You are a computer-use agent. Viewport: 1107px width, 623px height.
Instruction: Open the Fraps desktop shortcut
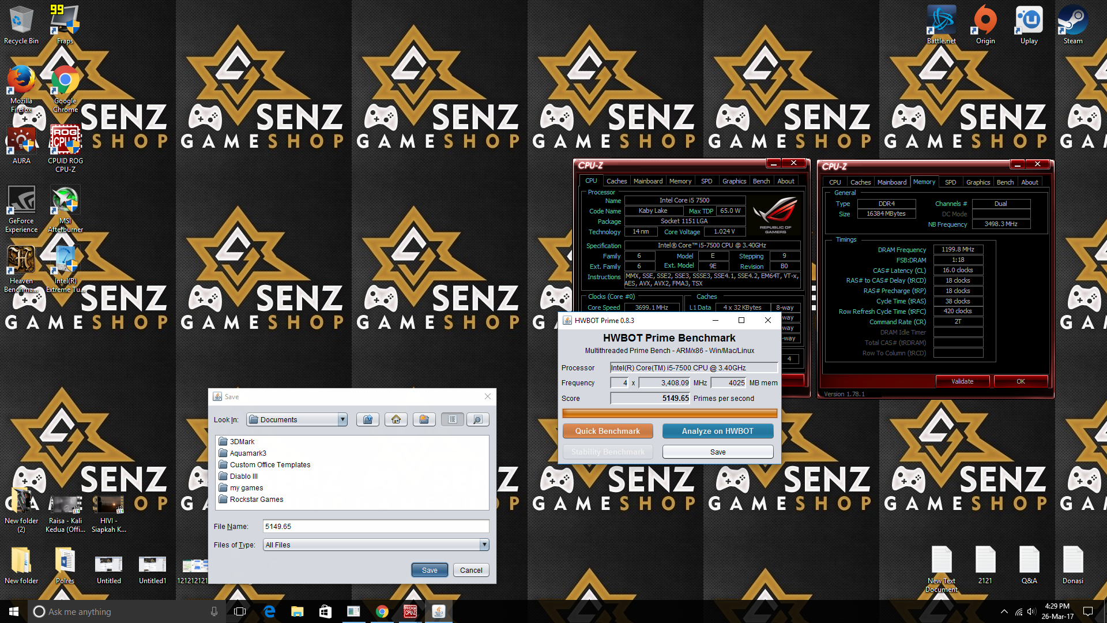click(65, 25)
